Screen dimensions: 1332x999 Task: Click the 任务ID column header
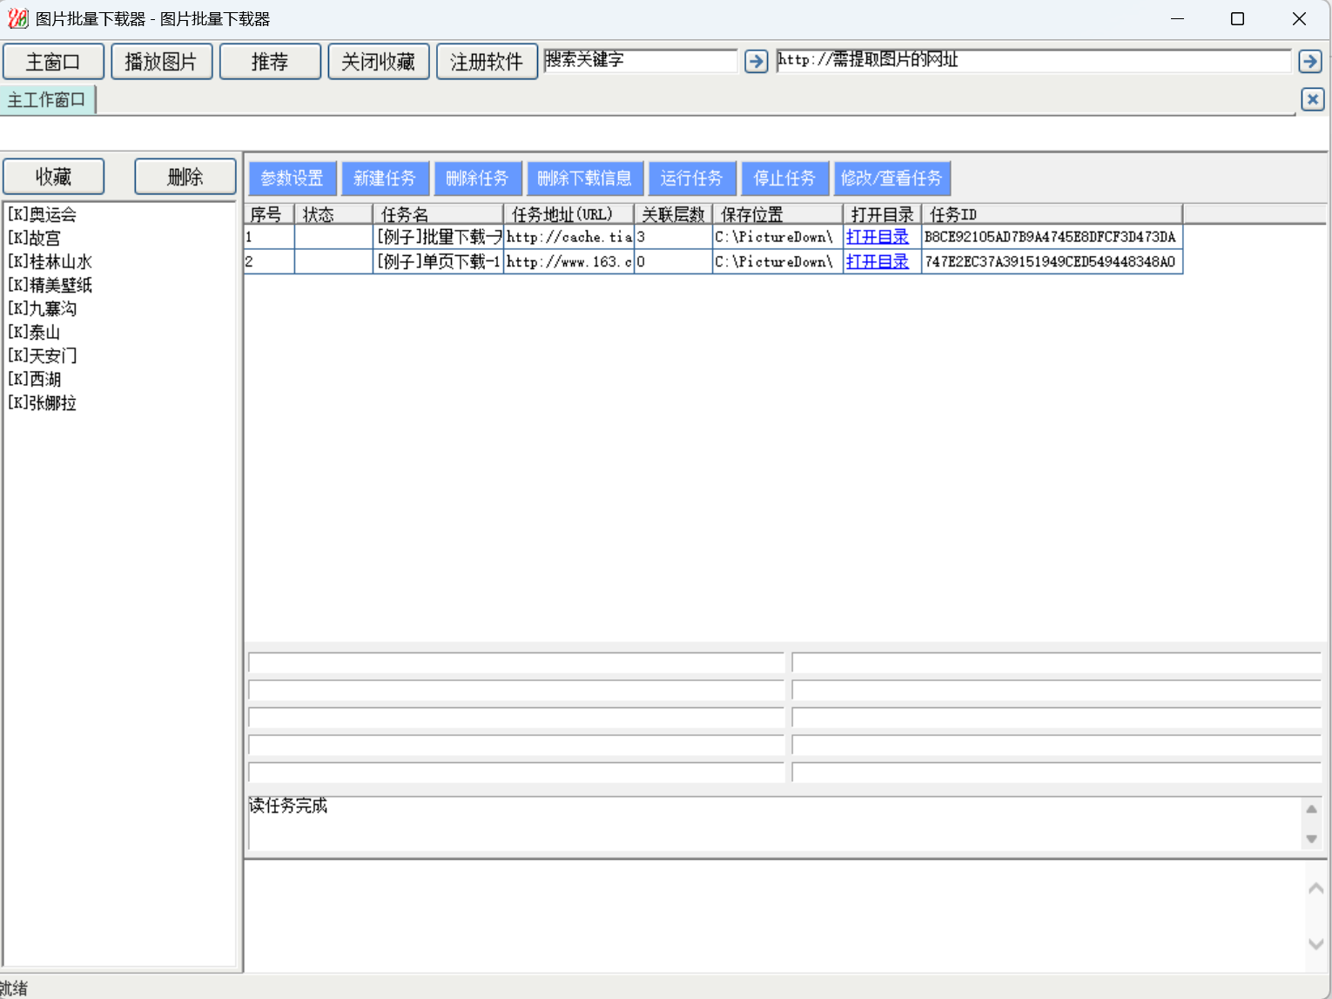coord(1052,214)
